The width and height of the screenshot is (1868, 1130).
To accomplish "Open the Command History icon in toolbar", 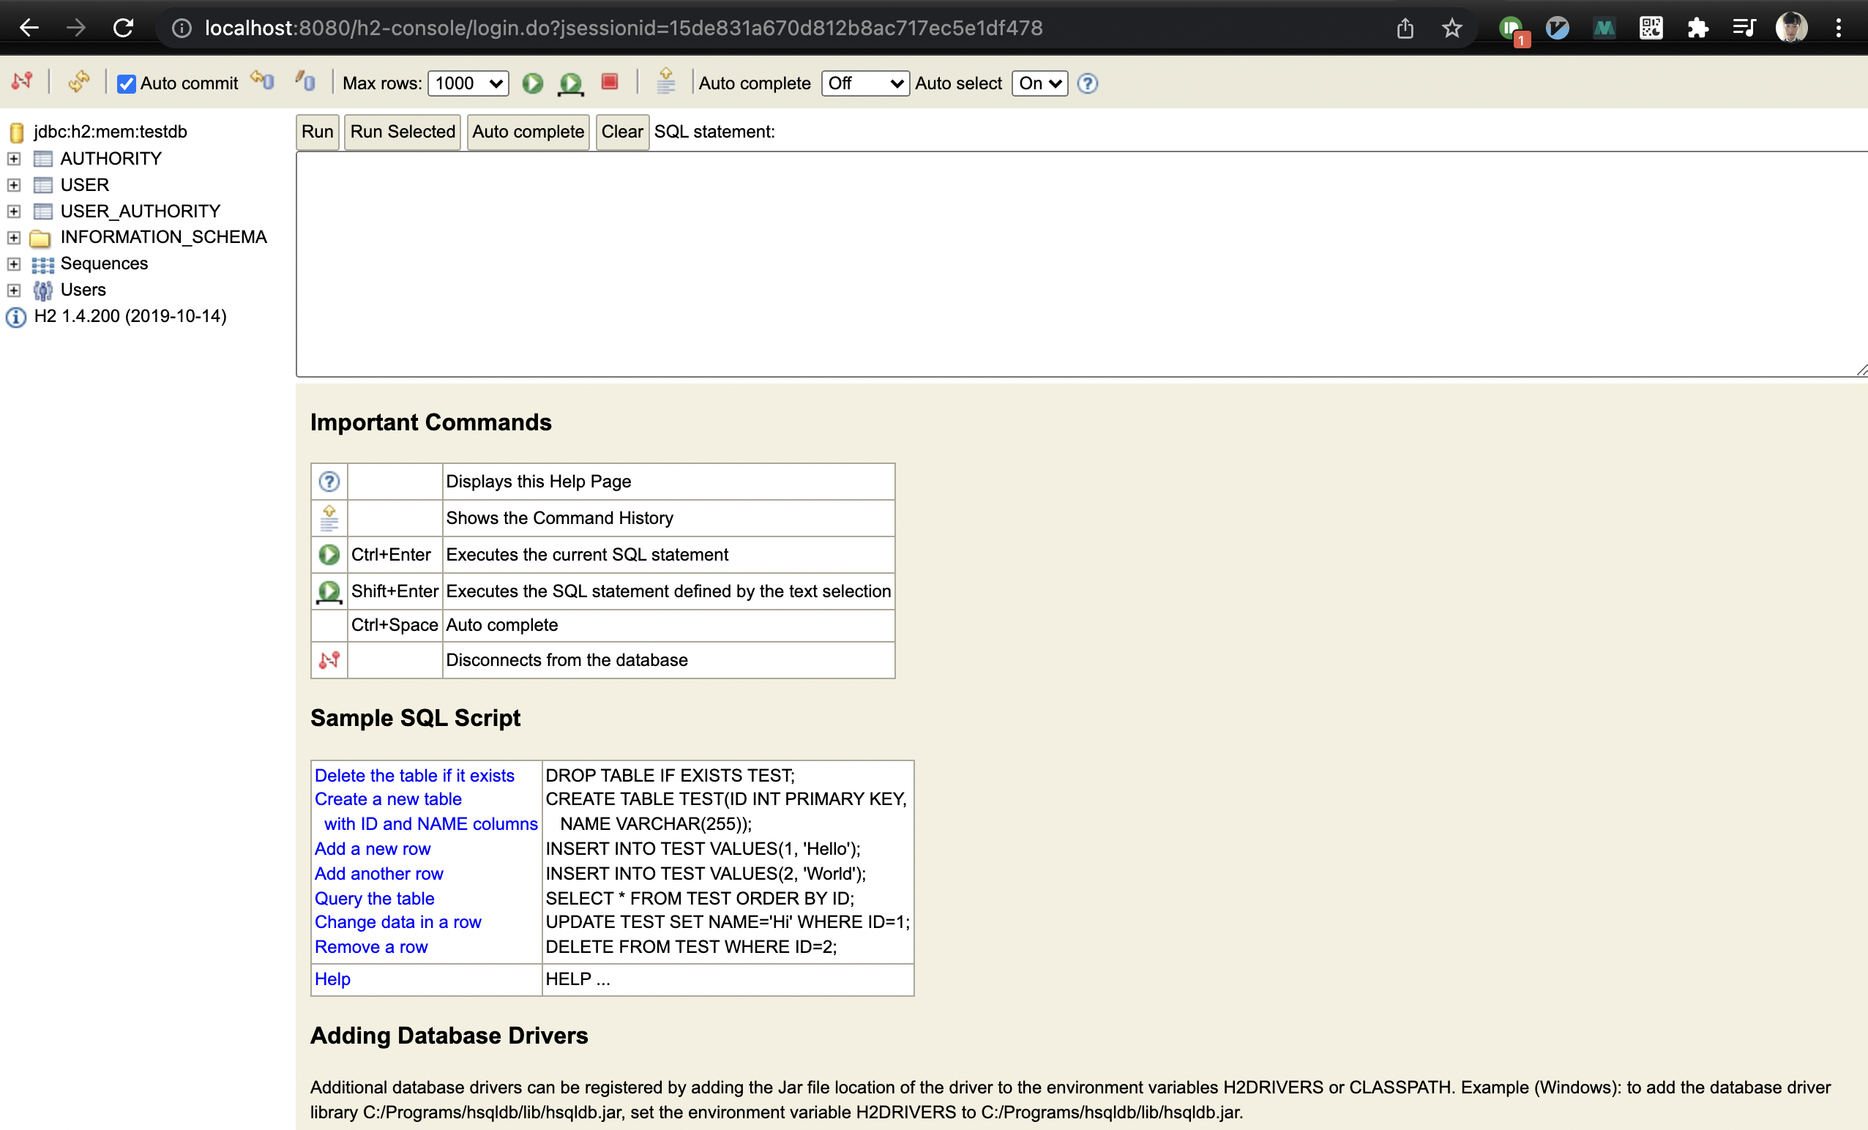I will pos(665,81).
